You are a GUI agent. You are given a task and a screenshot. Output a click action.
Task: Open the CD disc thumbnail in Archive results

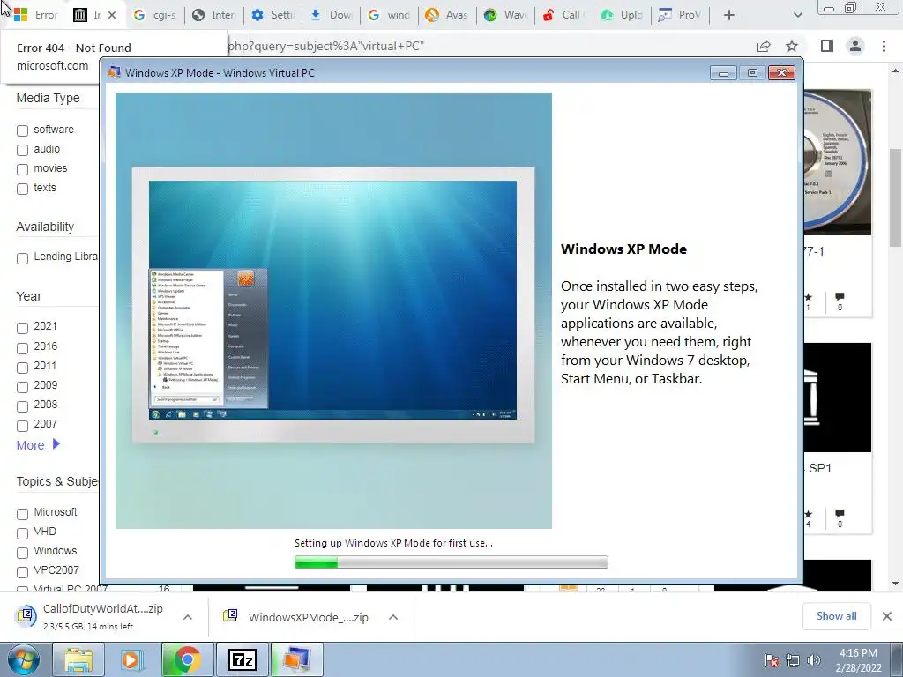point(838,162)
